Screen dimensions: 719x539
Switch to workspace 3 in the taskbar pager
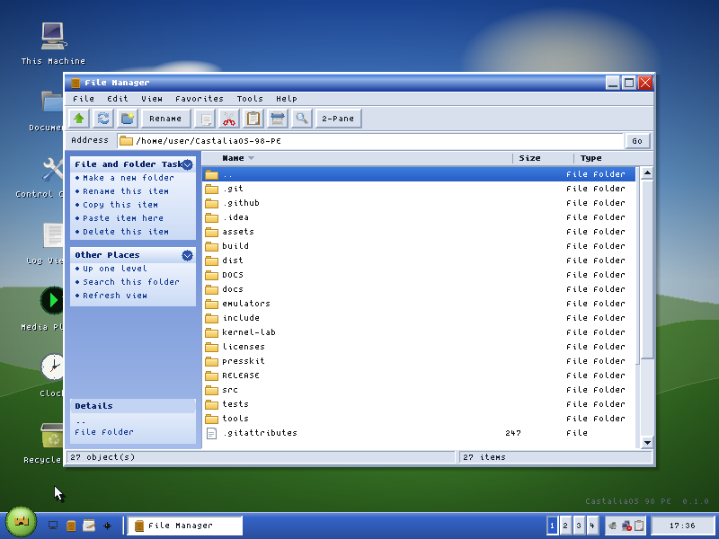pyautogui.click(x=579, y=526)
